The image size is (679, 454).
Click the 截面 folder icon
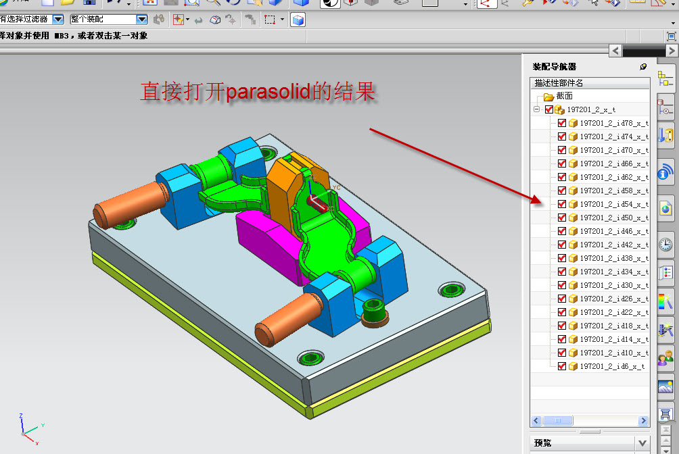point(548,97)
